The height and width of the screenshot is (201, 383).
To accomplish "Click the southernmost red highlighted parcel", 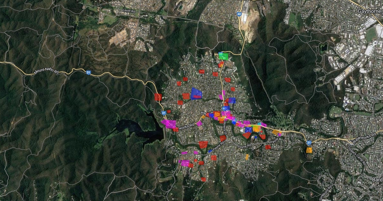I will click(x=203, y=179).
